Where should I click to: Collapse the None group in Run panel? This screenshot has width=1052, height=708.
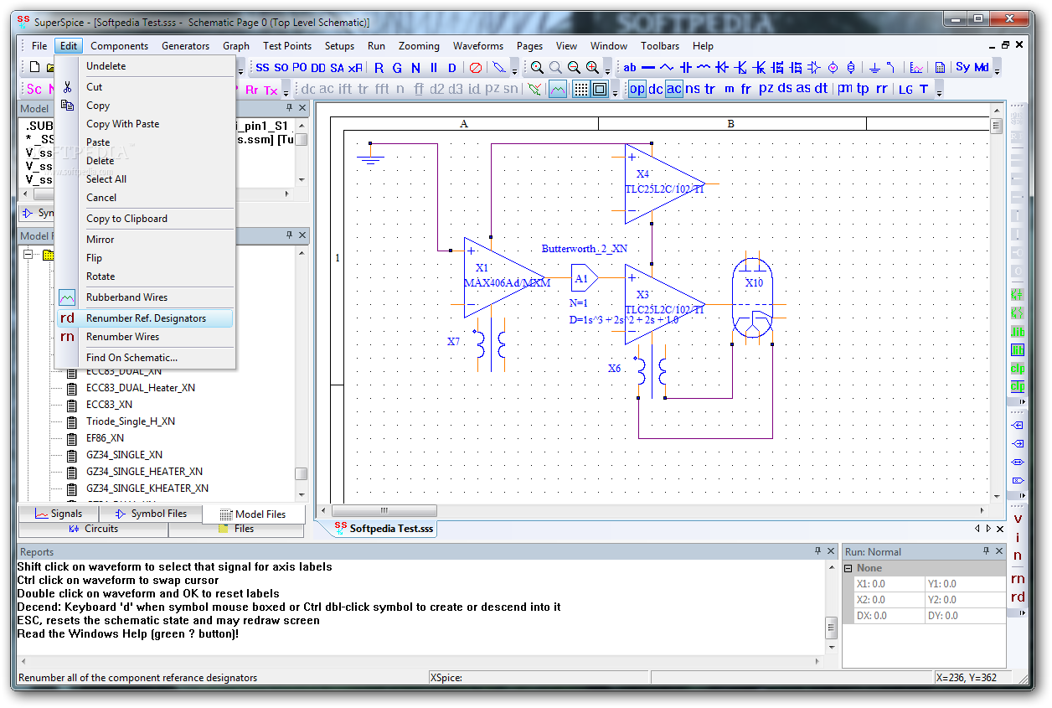[848, 568]
